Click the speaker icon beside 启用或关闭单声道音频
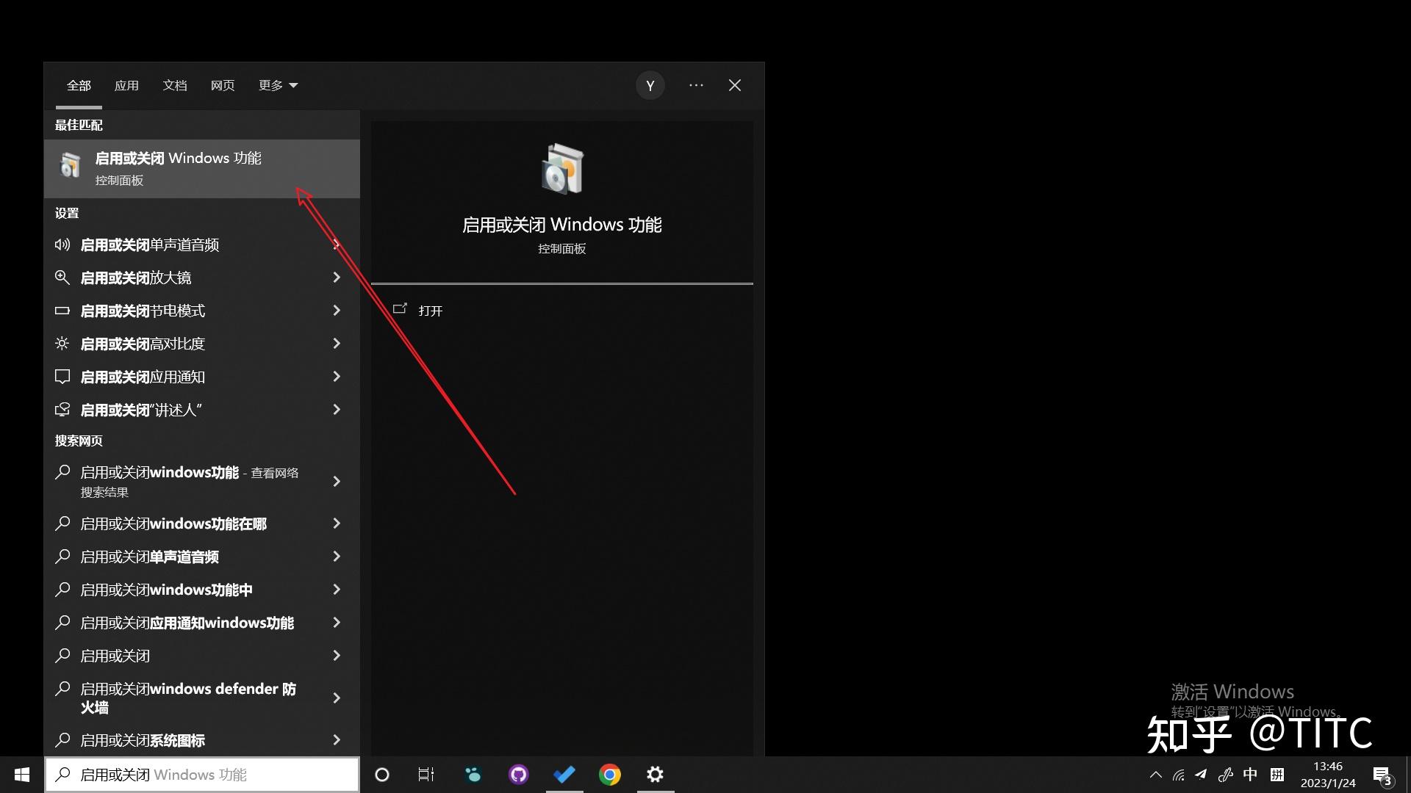Viewport: 1411px width, 793px height. point(62,245)
